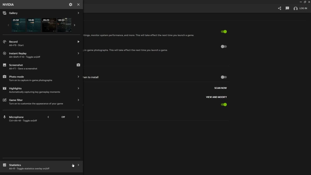The width and height of the screenshot is (311, 175).
Task: Open the Statistics submenu chevron
Action: pyautogui.click(x=78, y=165)
